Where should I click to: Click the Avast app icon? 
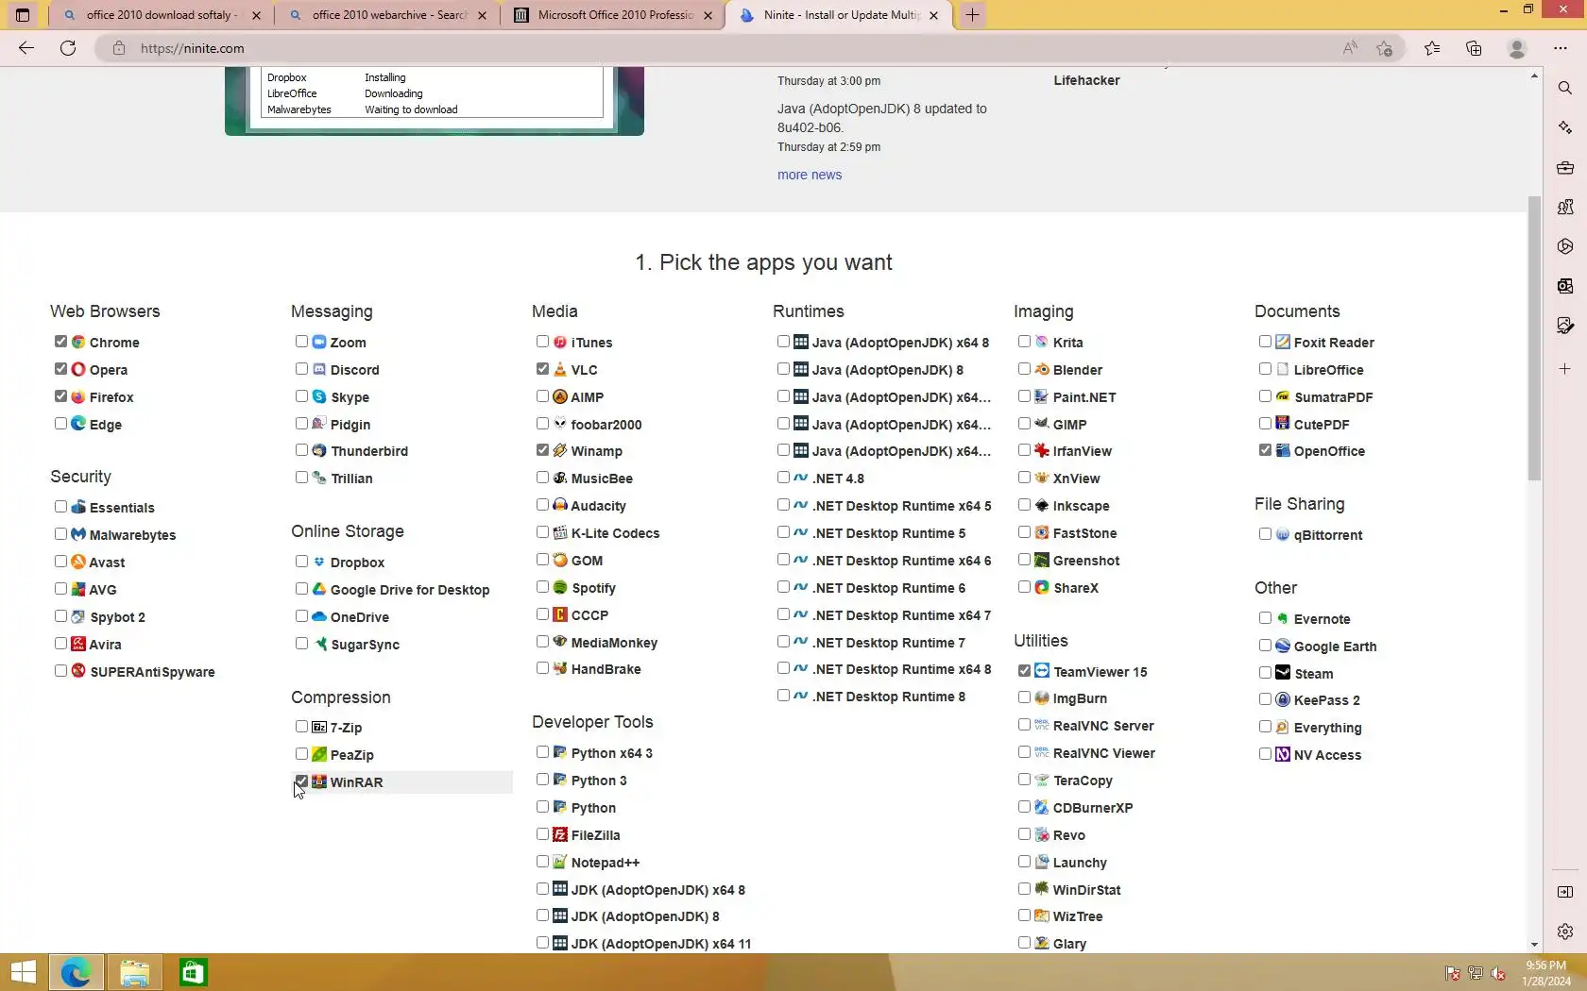click(x=78, y=562)
